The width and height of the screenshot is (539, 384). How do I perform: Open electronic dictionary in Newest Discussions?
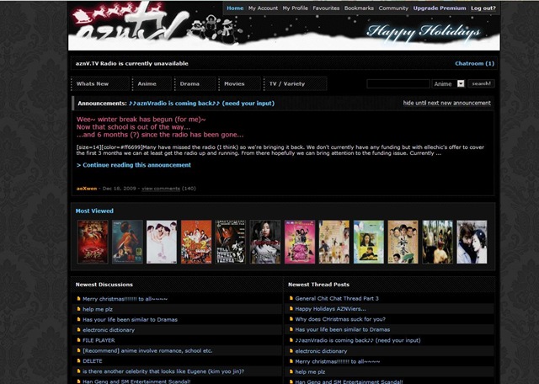click(x=109, y=330)
